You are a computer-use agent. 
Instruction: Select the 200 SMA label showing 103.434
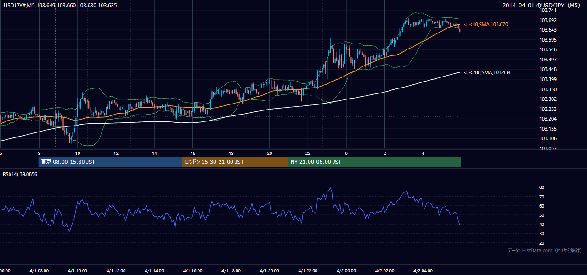click(x=487, y=72)
